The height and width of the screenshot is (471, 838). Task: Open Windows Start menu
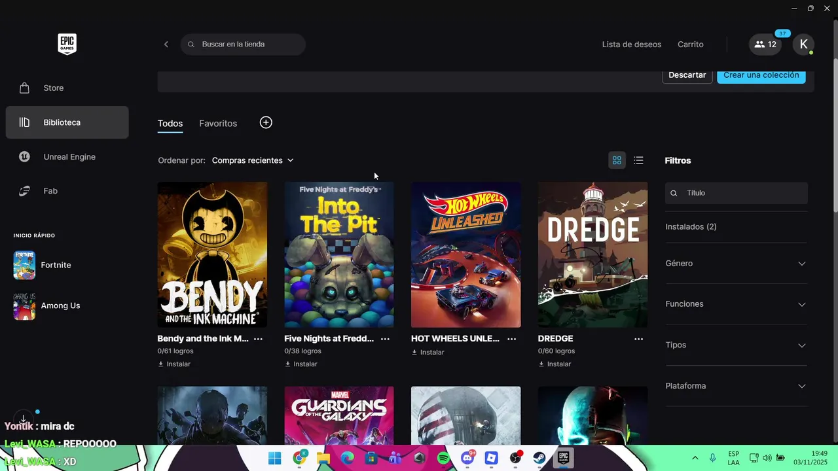click(x=275, y=459)
